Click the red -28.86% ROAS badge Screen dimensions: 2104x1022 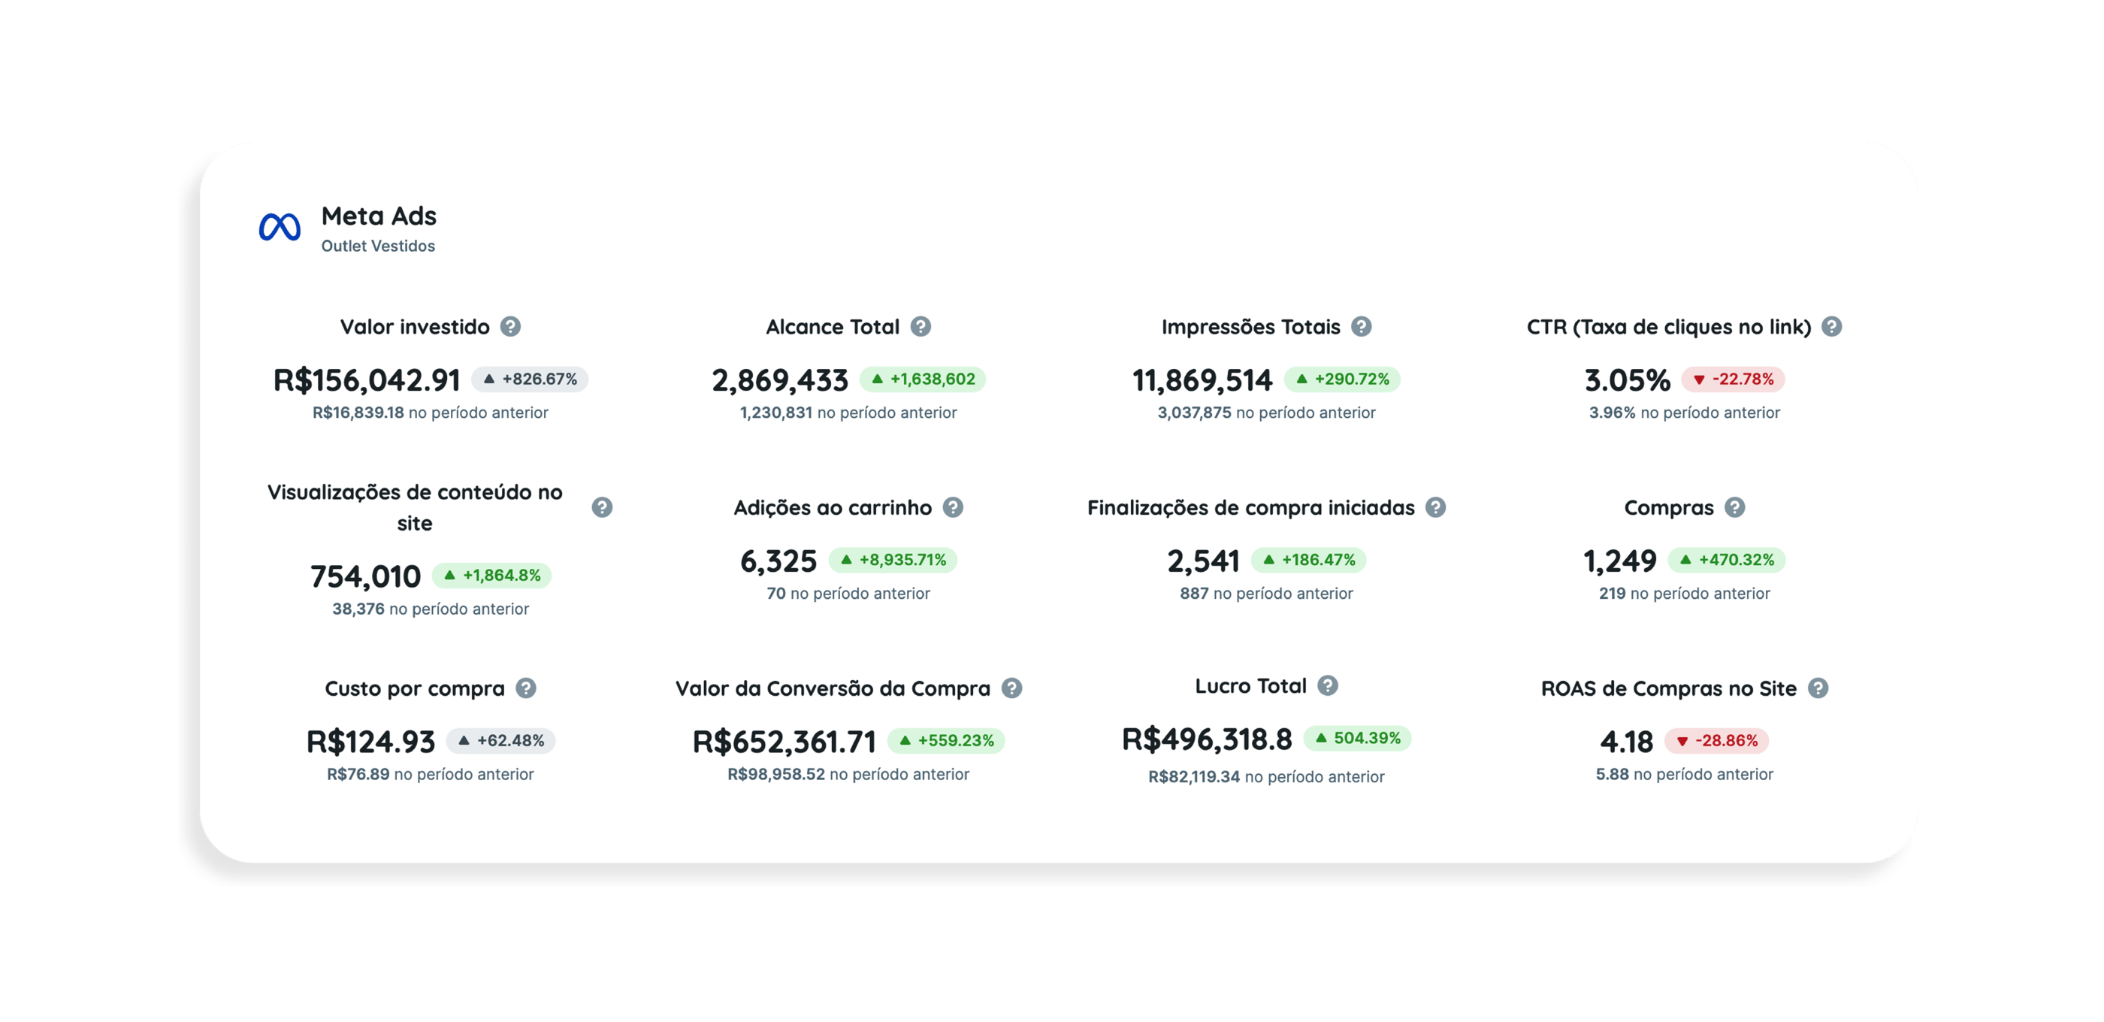coord(1716,741)
